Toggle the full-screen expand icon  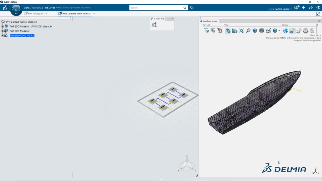click(x=318, y=14)
